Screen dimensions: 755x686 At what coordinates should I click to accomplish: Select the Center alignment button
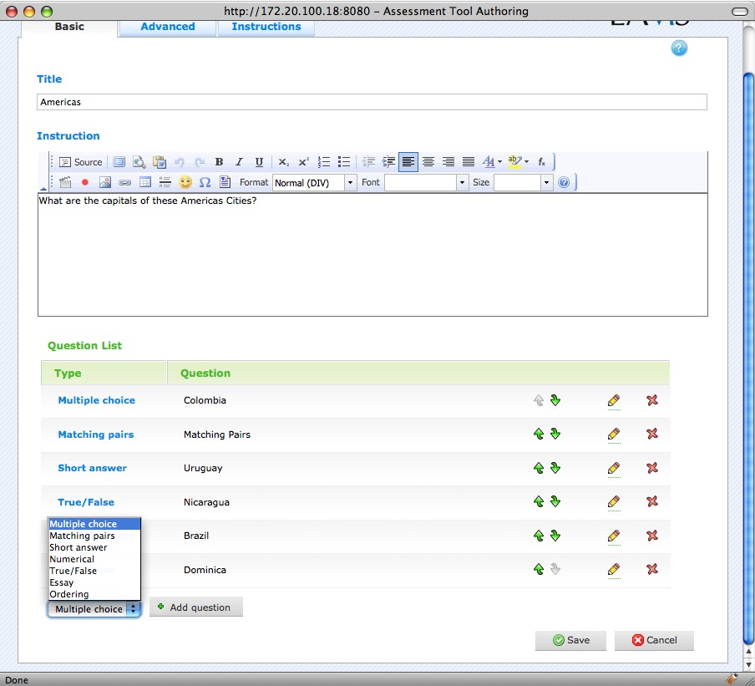pos(428,162)
